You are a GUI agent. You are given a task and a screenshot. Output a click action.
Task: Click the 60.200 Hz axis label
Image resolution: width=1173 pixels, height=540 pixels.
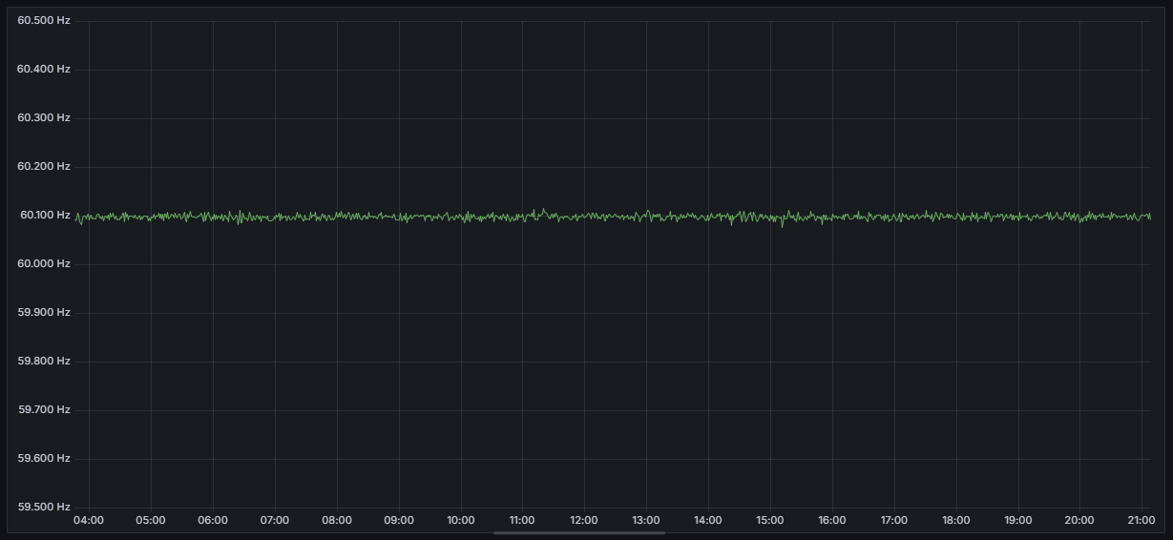click(x=44, y=166)
